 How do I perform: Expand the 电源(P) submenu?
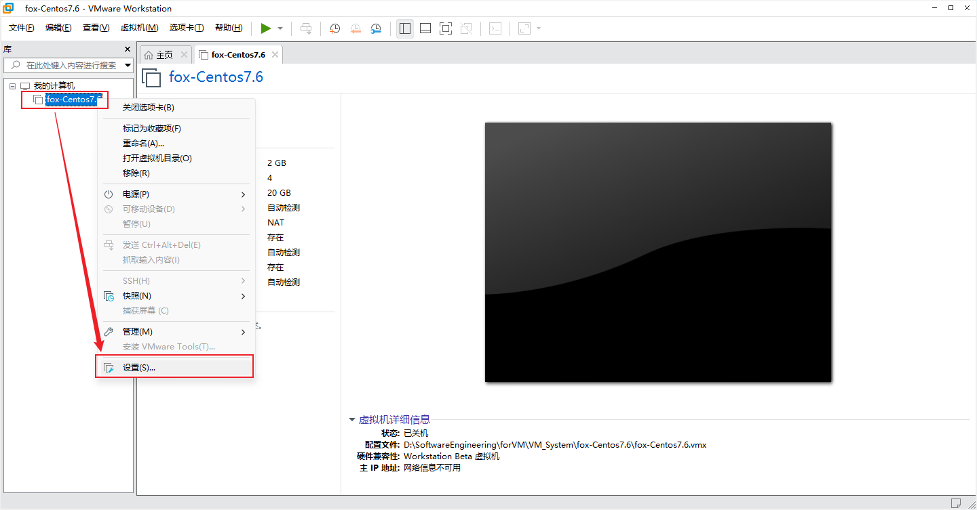pyautogui.click(x=176, y=194)
